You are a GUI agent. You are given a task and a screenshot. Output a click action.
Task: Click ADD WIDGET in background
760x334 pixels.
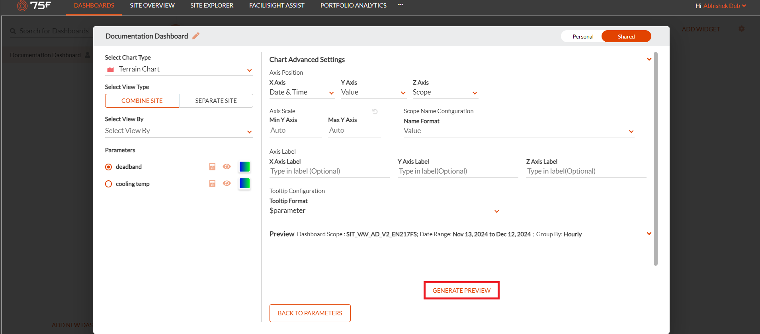(701, 29)
